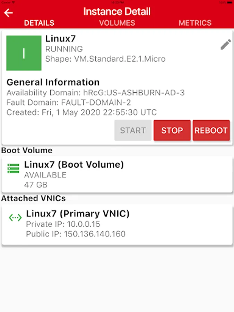Open the METRICS tab
234x312 pixels.
coord(195,23)
